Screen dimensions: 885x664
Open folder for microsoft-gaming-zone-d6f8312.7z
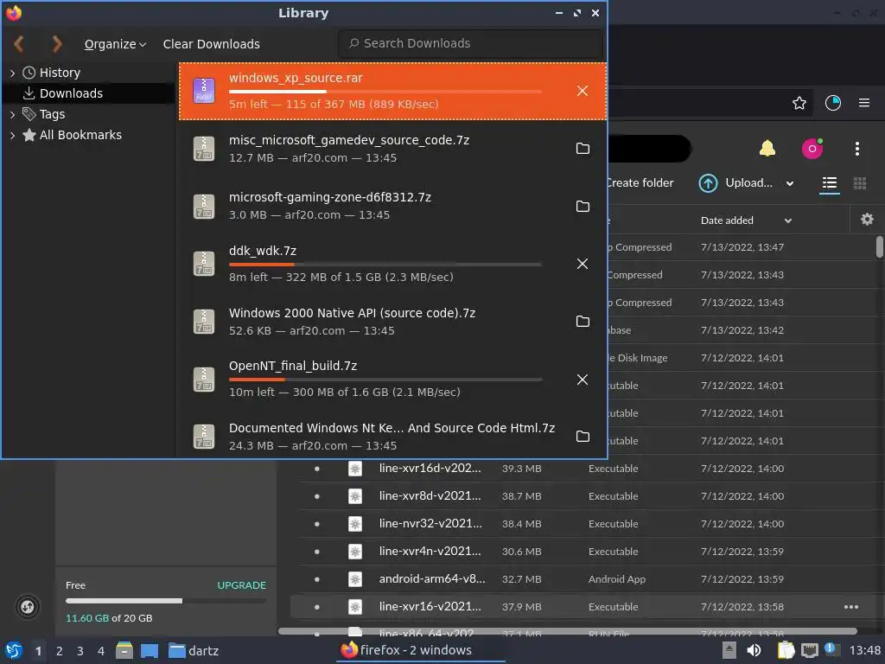click(583, 207)
